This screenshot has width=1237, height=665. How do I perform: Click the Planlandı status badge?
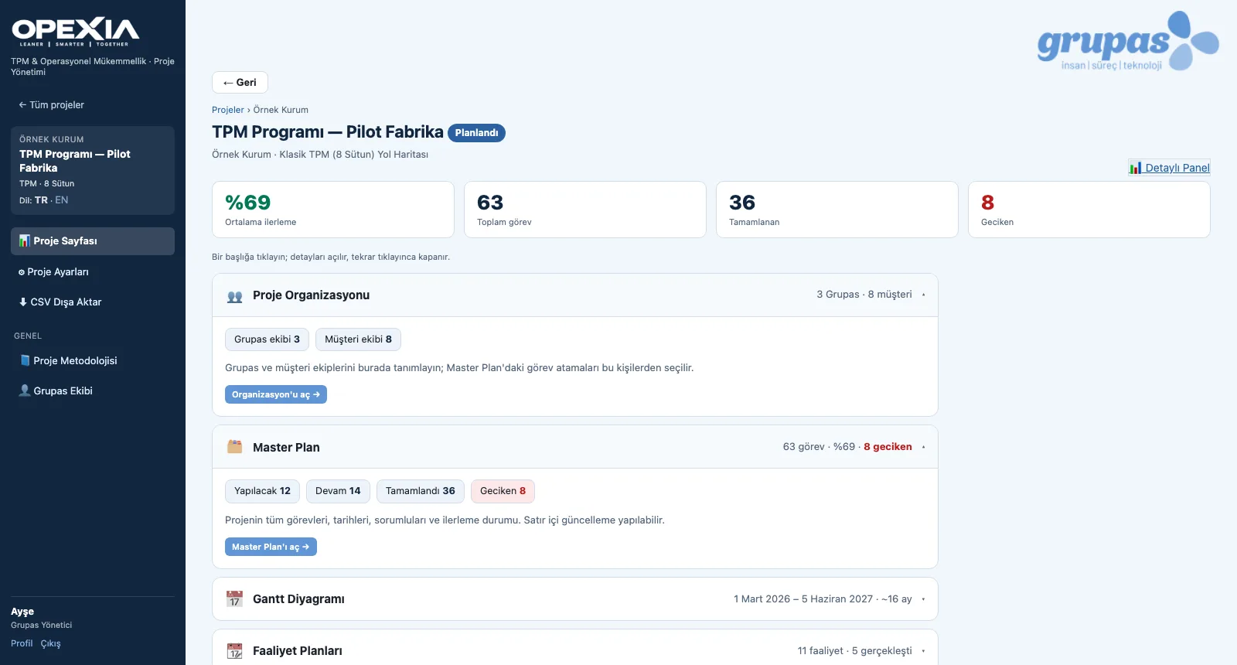tap(476, 133)
